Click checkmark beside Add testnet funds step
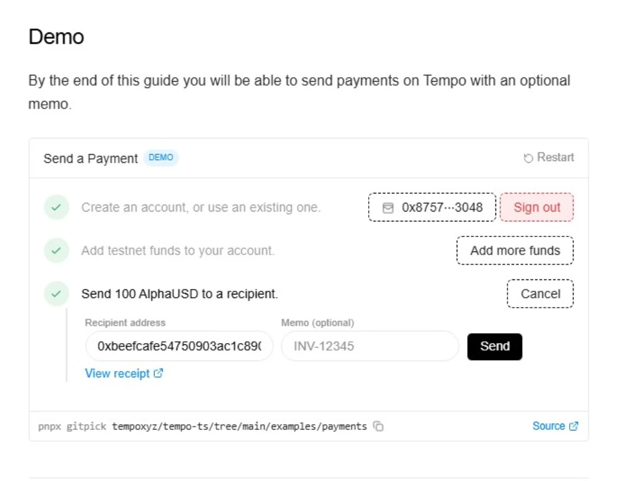Screen dimensions: 624x481 56,251
